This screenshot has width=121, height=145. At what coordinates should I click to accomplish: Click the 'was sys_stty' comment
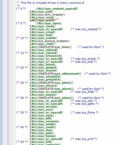pos(84,101)
